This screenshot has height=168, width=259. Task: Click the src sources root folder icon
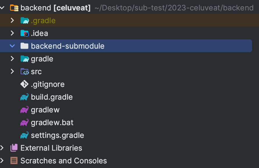25,71
